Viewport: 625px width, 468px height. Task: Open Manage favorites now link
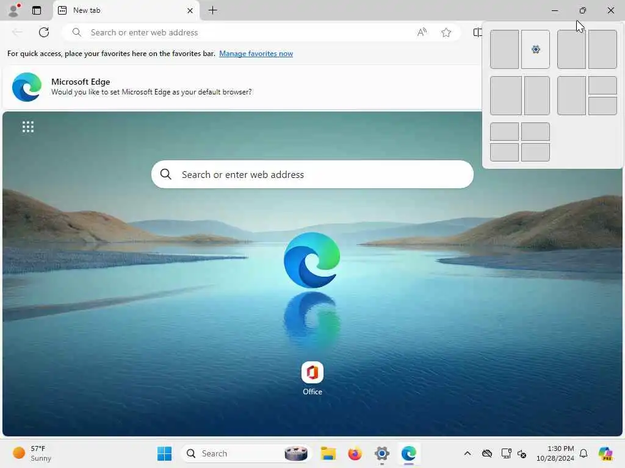coord(256,54)
